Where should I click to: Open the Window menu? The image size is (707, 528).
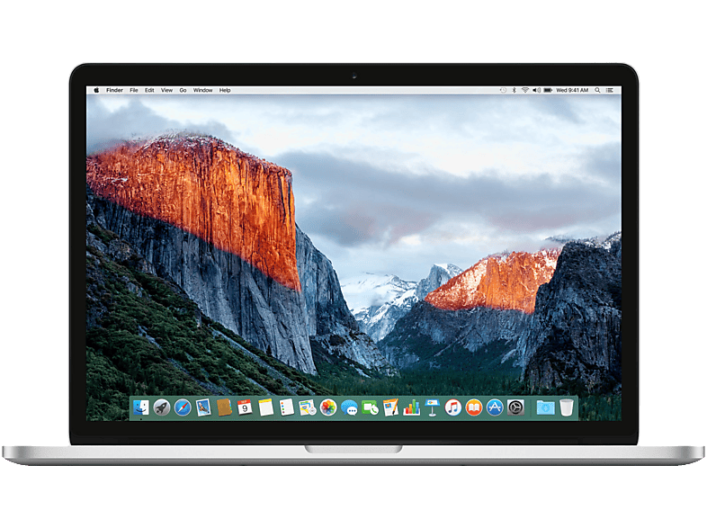203,90
